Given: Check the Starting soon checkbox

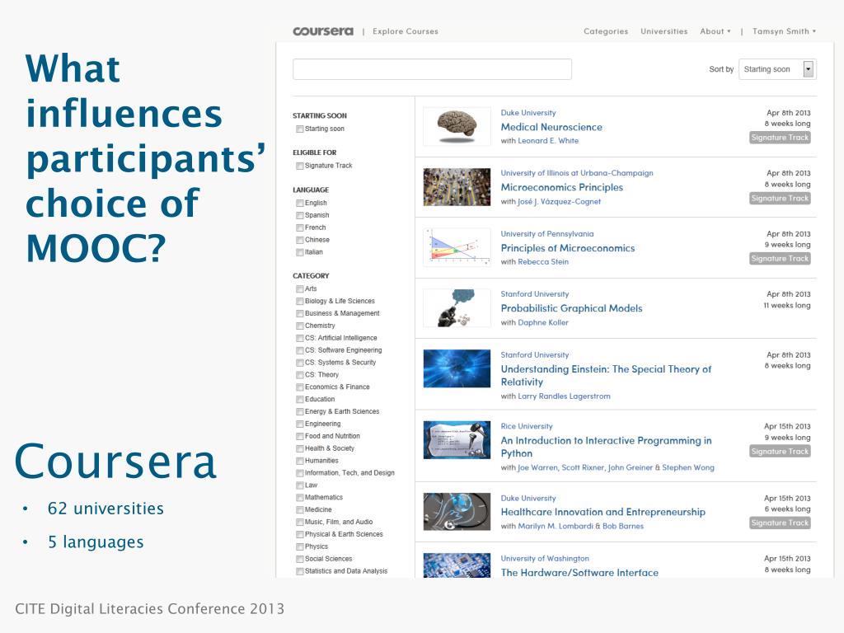Looking at the screenshot, I should [299, 129].
